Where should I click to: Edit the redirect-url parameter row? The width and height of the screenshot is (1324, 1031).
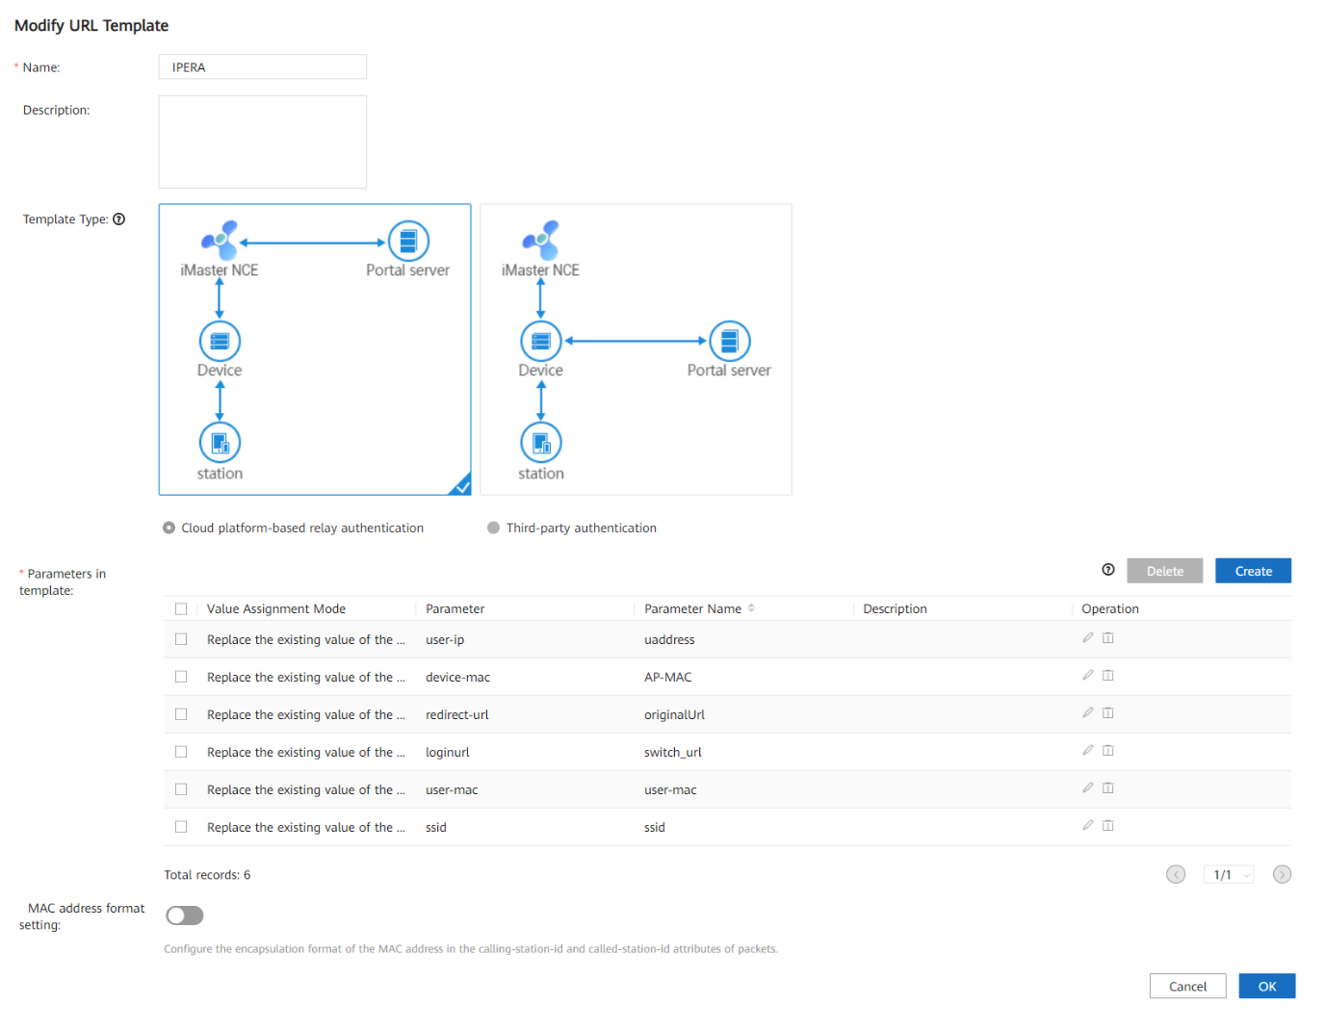click(x=1088, y=713)
